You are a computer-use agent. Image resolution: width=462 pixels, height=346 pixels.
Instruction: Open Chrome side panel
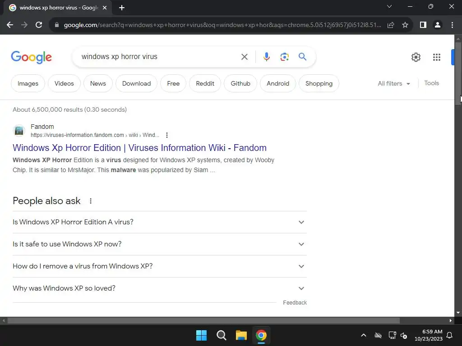click(x=423, y=25)
